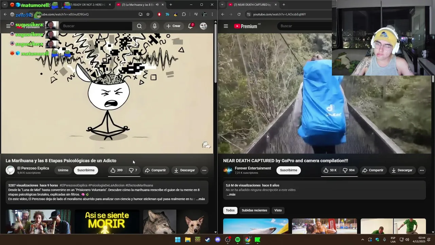Mute tab audio on Marihuana tab
Viewport: 435px width, 245px height.
157,5
